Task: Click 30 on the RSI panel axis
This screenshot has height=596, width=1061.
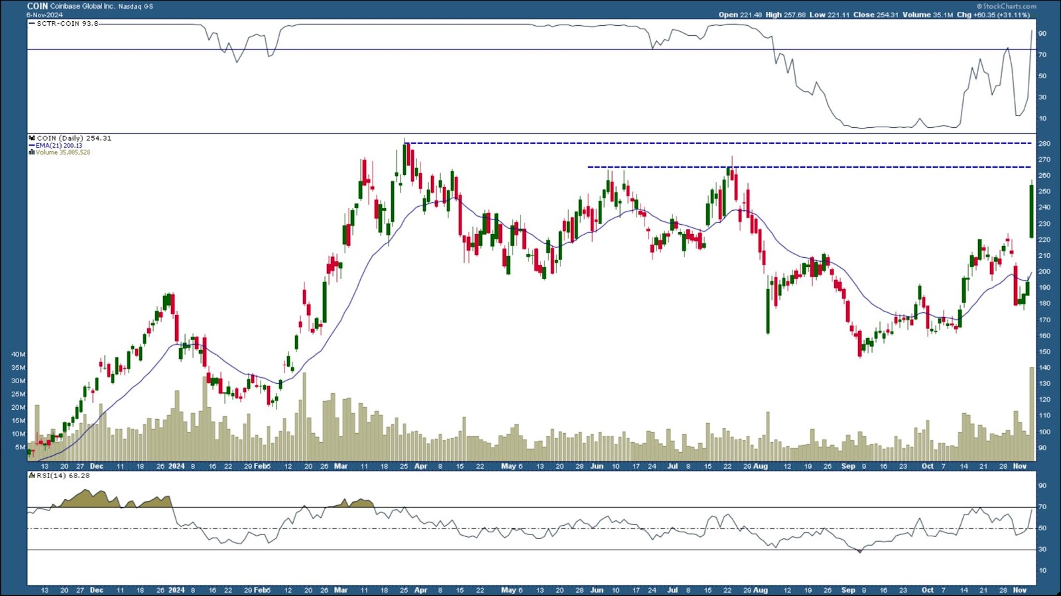Action: (1042, 550)
